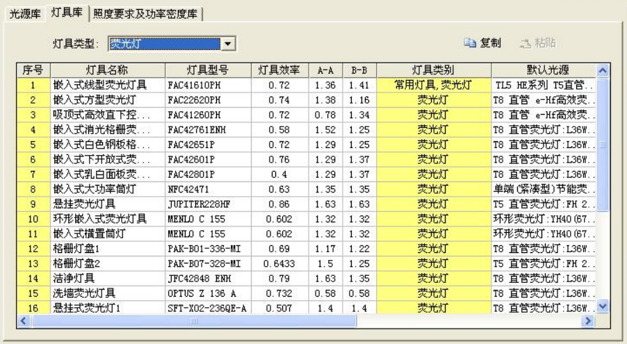
Task: Click the efficiency value 0.732
Action: (x=279, y=293)
